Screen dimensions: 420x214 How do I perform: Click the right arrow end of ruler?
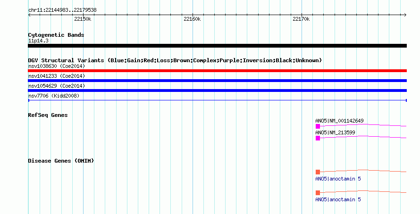tap(405, 15)
